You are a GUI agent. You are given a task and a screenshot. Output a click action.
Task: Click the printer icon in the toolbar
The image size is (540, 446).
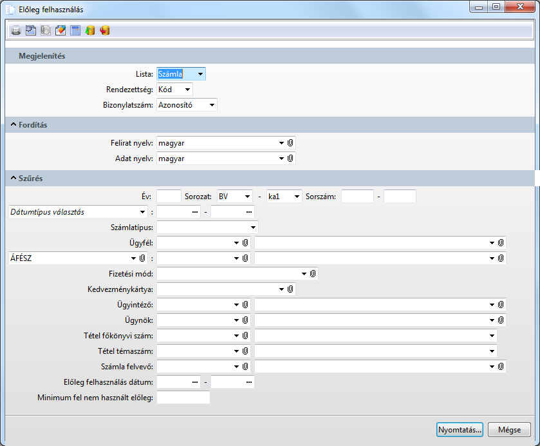(x=15, y=30)
